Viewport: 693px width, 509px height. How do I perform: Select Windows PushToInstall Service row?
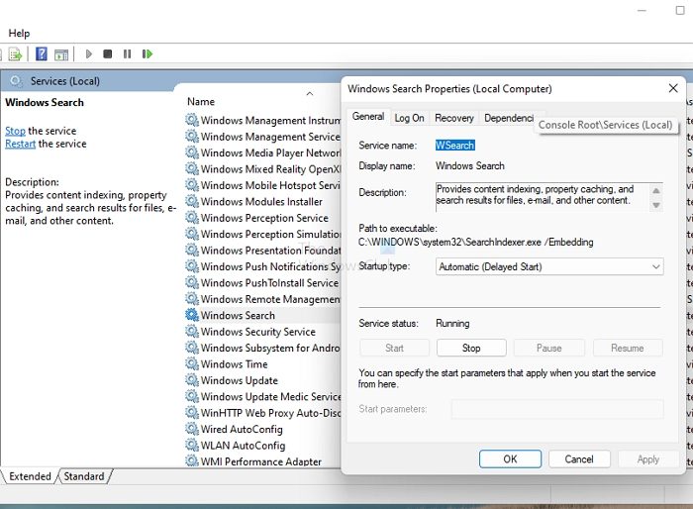point(263,282)
